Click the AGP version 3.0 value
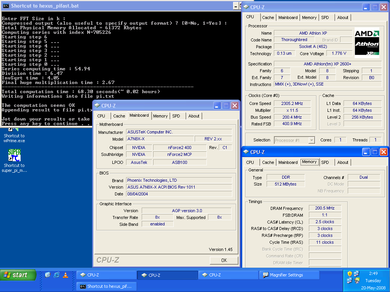The width and height of the screenshot is (390, 292). pos(187,211)
